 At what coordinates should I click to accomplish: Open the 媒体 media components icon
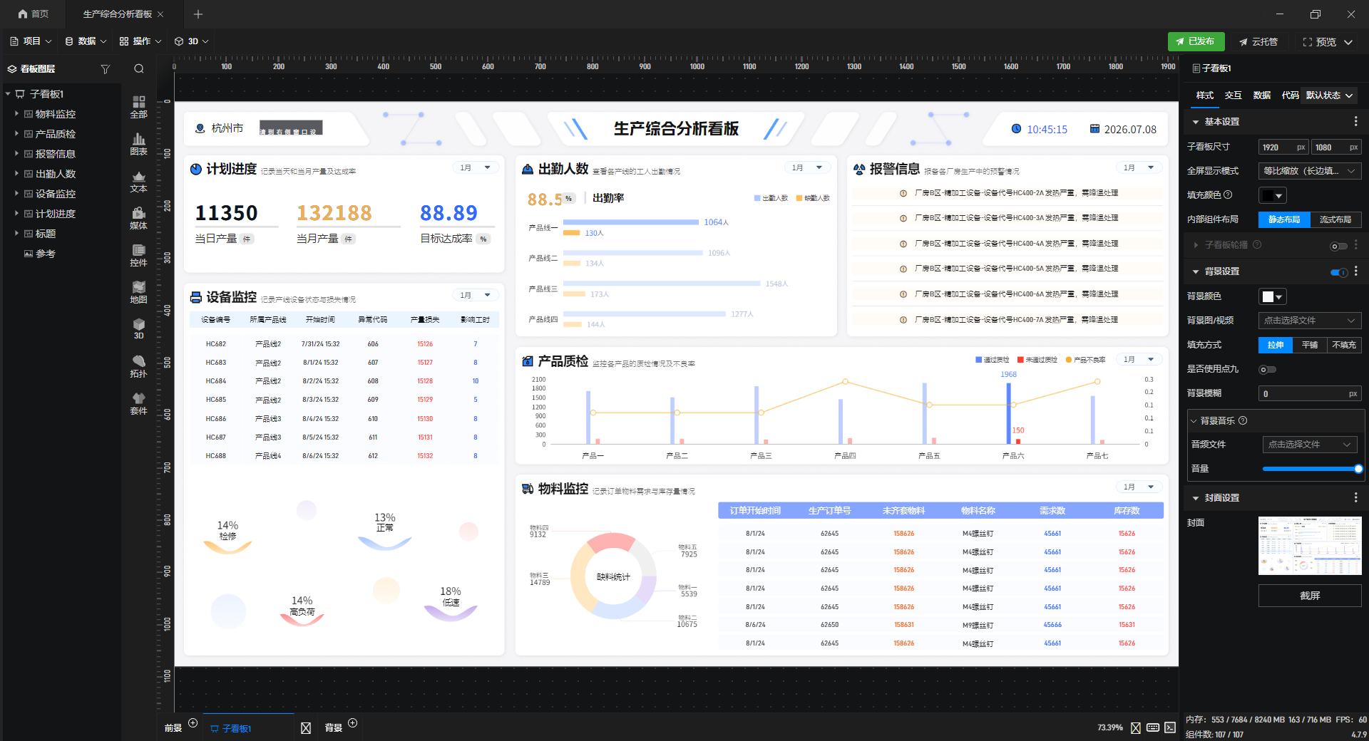pos(138,218)
